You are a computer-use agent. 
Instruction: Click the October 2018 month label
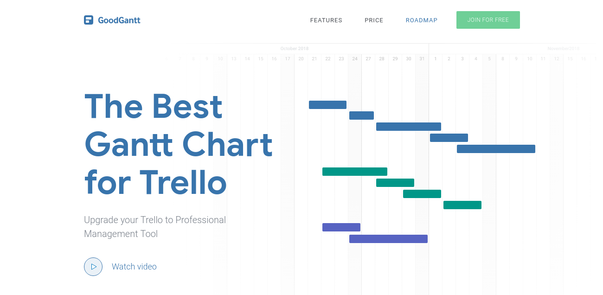[294, 49]
